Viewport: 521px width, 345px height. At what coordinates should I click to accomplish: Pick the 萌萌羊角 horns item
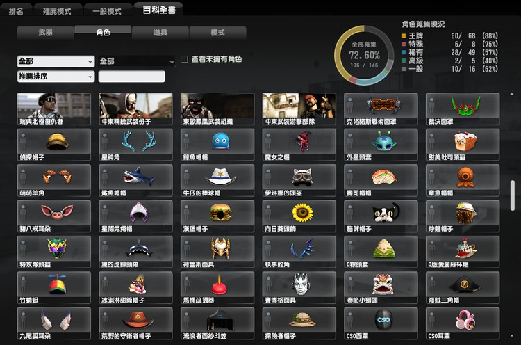(x=53, y=180)
